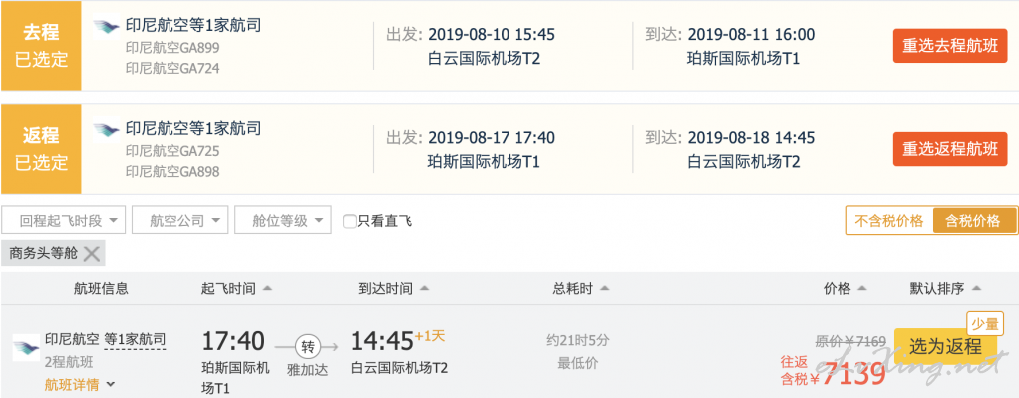The height and width of the screenshot is (398, 1019).
Task: Select flight with 选为返程 button
Action: point(945,346)
